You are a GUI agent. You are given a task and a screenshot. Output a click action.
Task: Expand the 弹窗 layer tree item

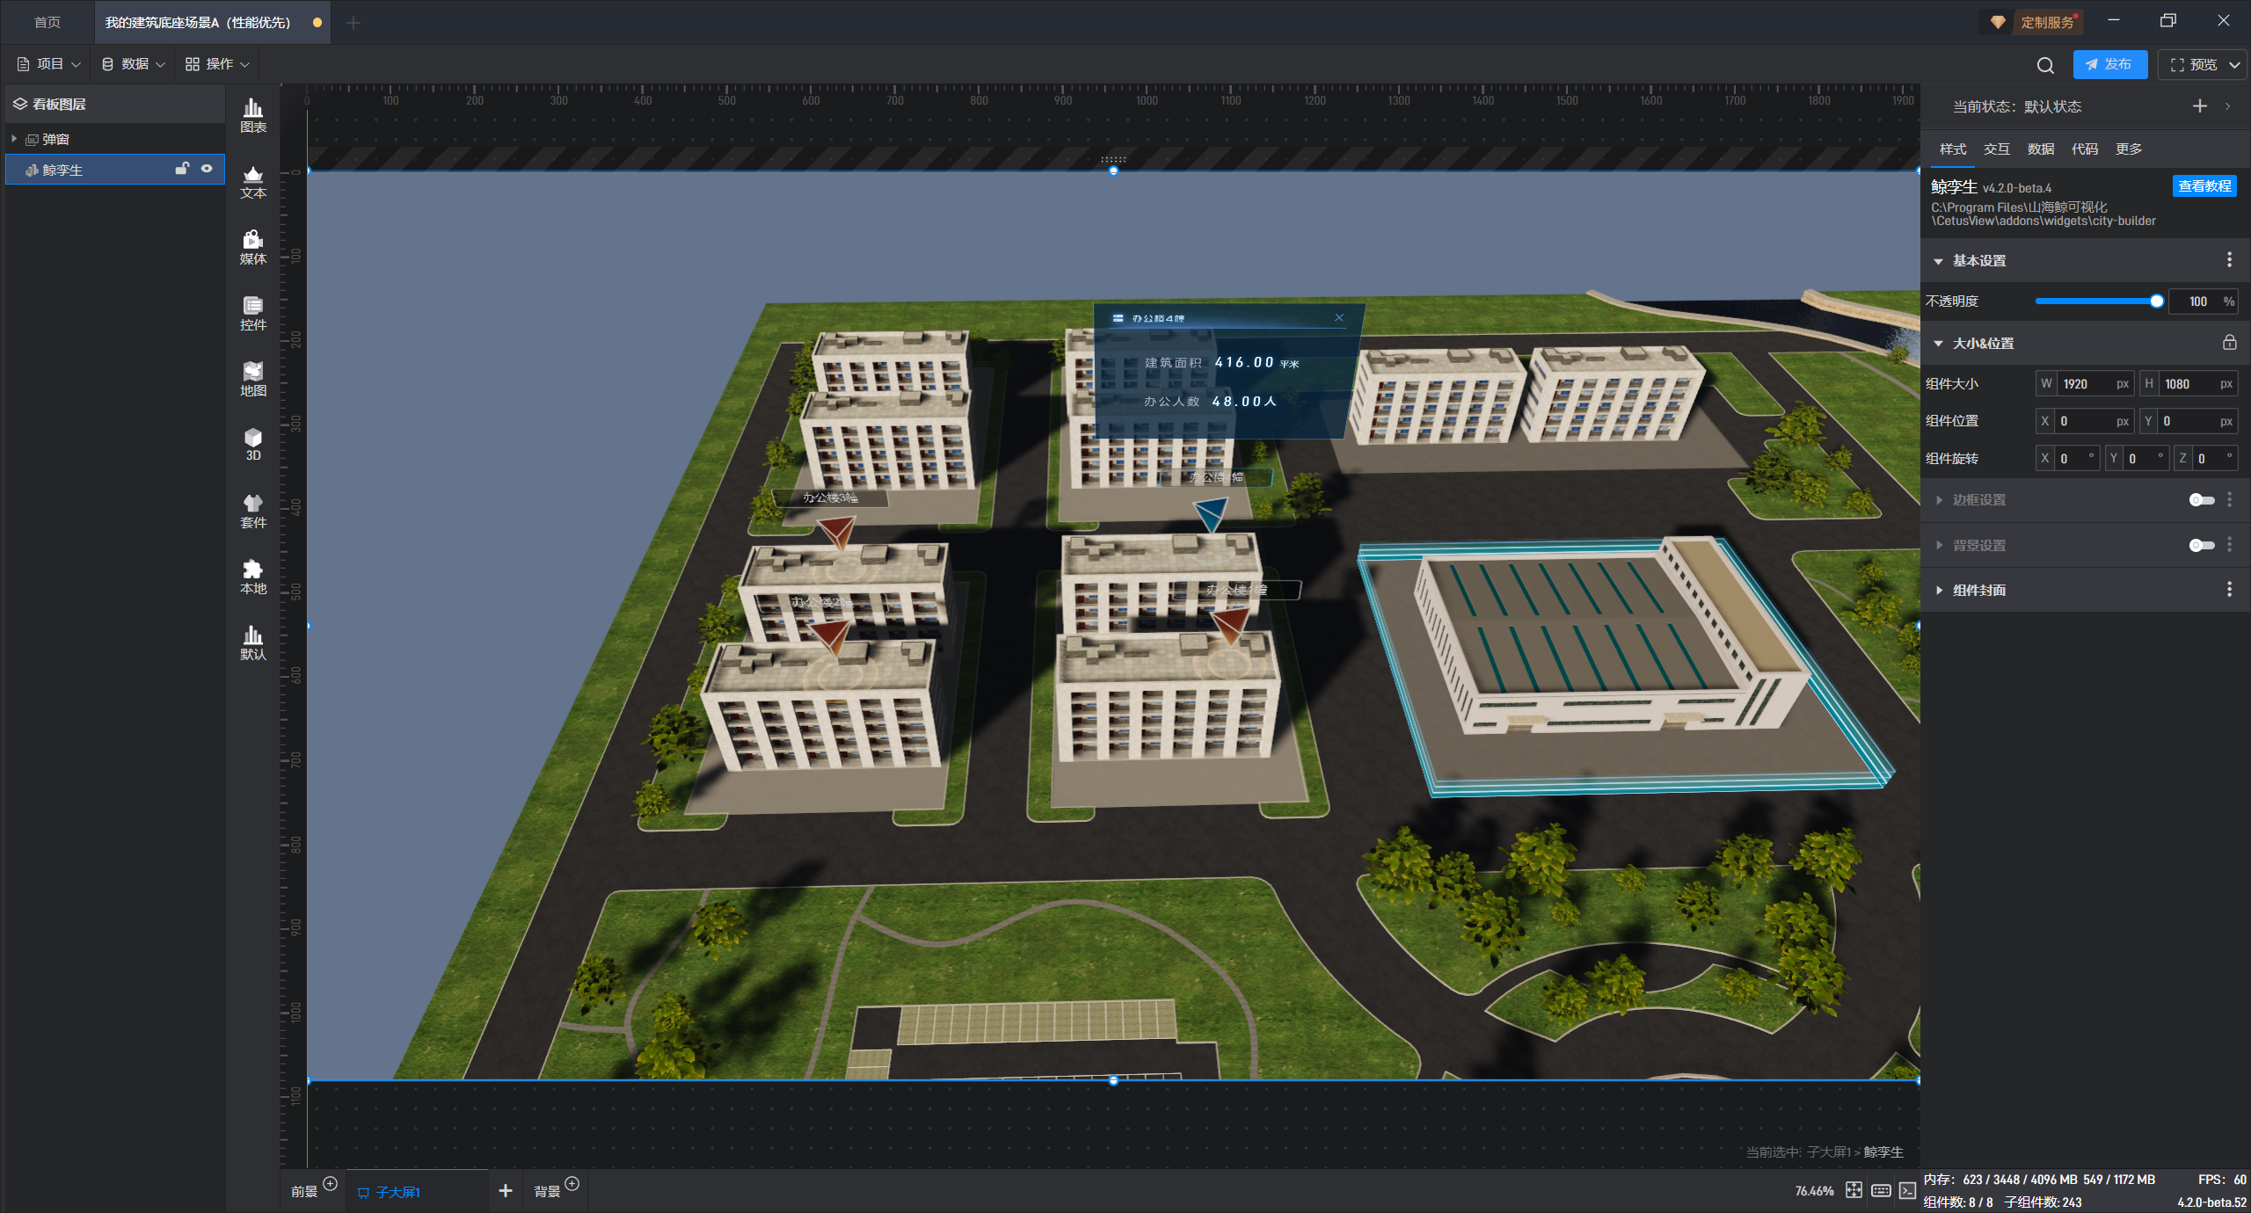click(x=14, y=139)
